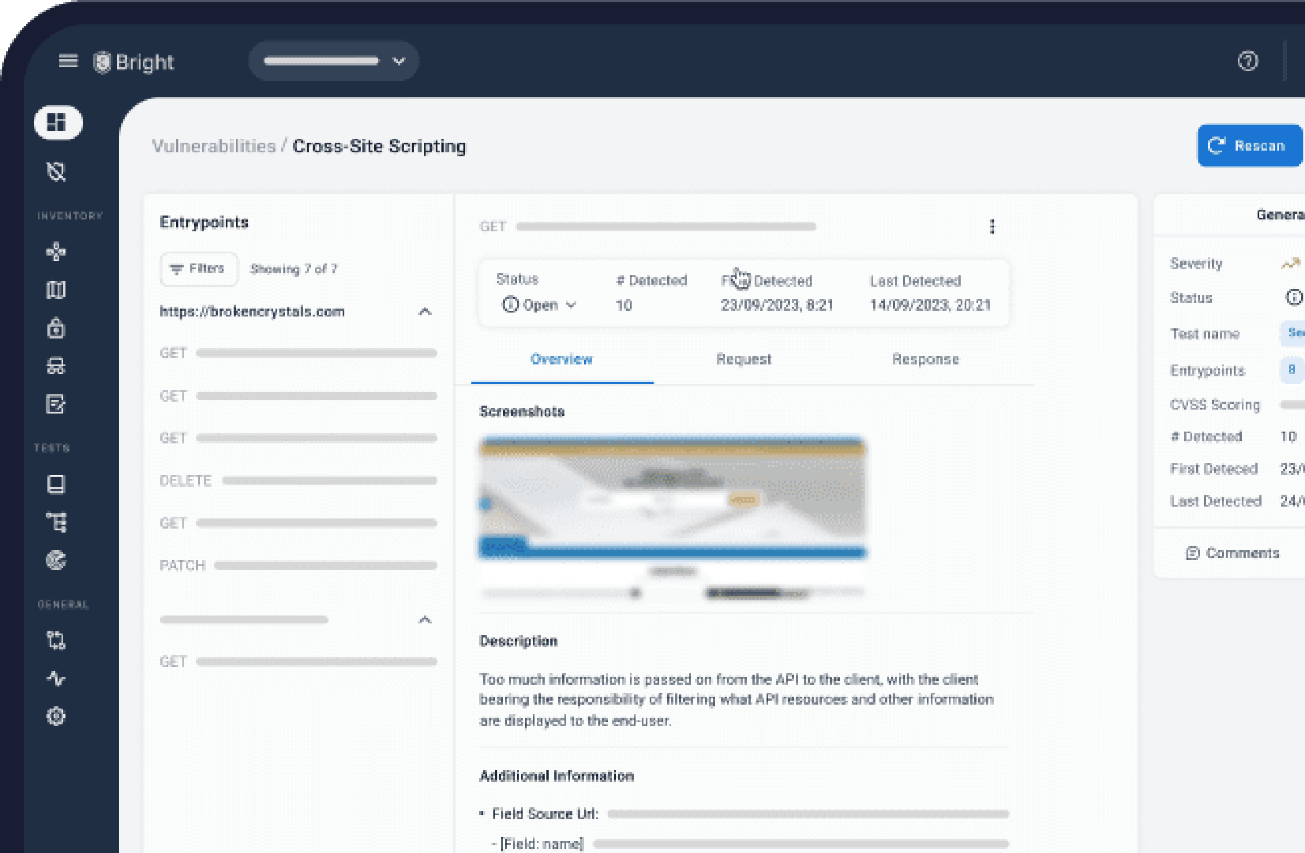This screenshot has width=1305, height=853.
Task: Go to Vulnerabilities breadcrumb
Action: 213,146
